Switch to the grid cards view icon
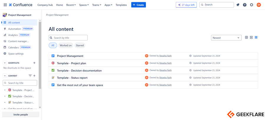 tap(246, 37)
